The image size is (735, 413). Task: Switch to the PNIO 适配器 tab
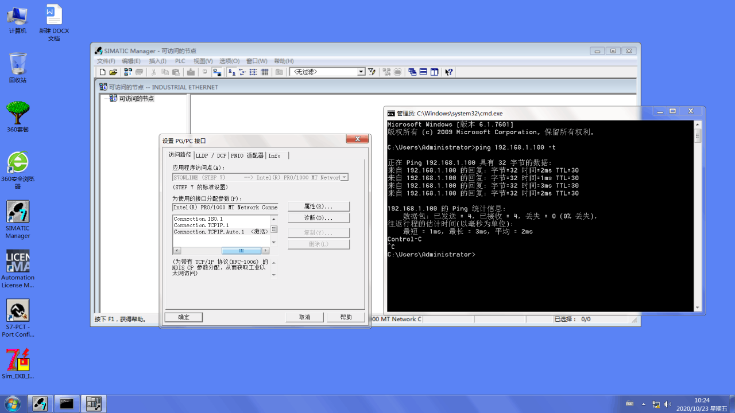point(247,155)
